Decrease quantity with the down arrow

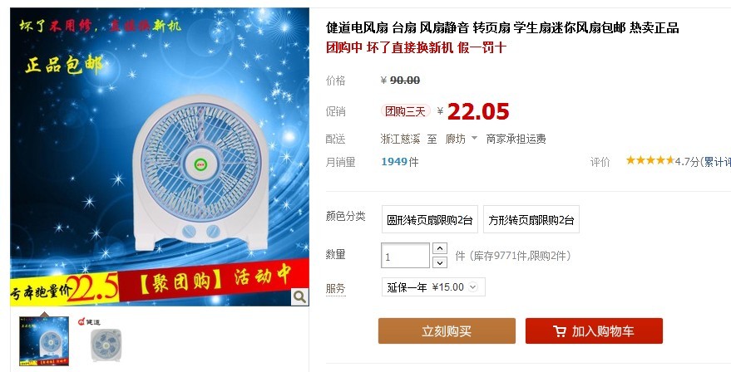[440, 262]
